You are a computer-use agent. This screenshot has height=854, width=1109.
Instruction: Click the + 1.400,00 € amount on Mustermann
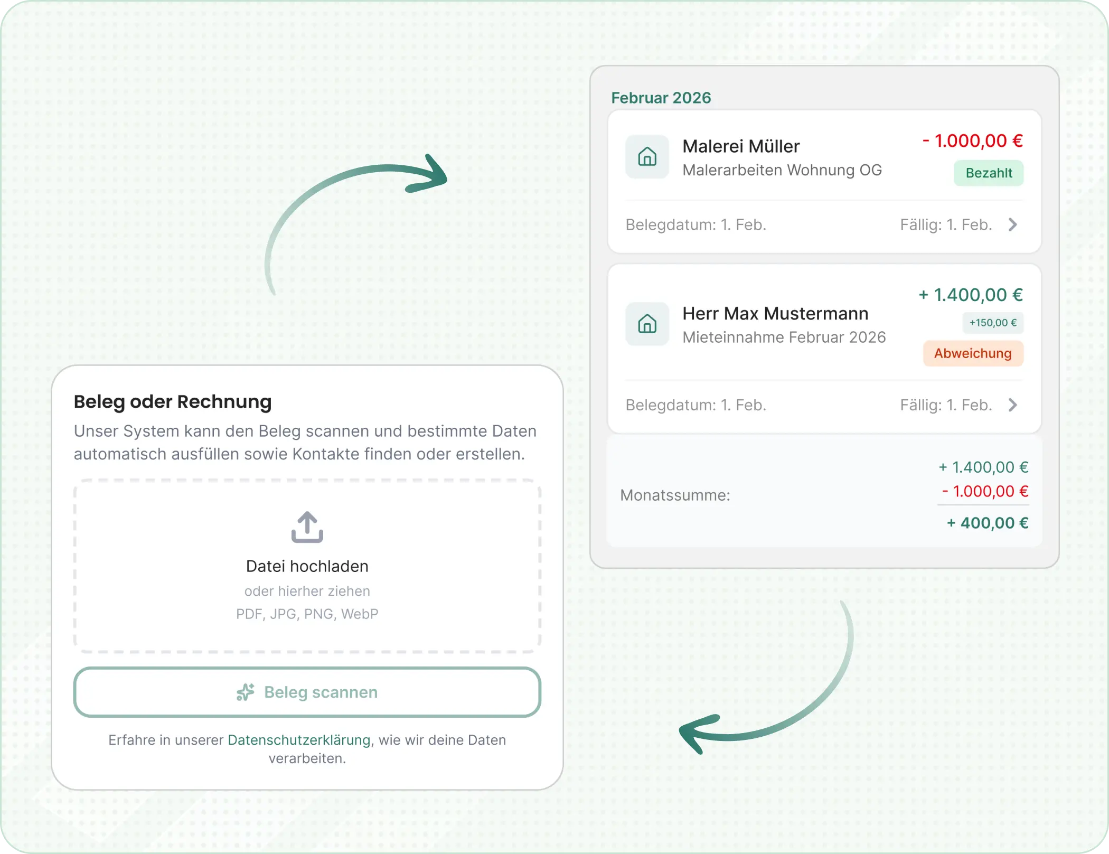970,295
